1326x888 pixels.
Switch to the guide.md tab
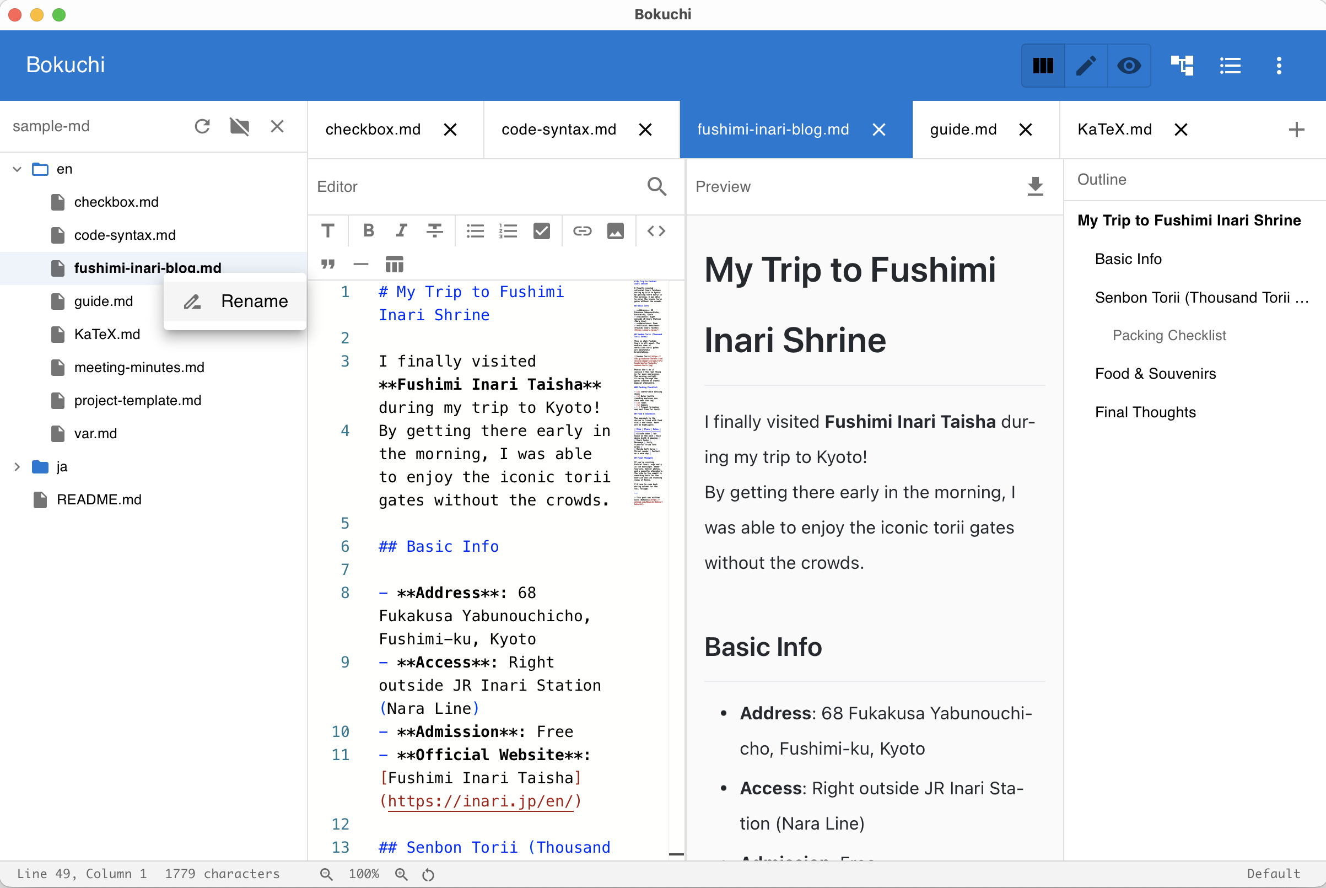point(962,129)
